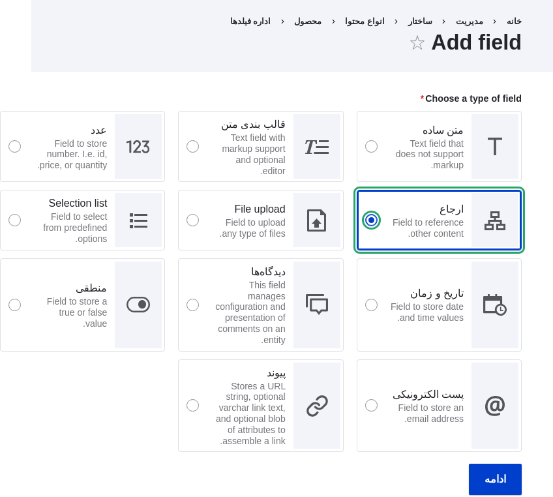
Task: Select the ارجاع radio button
Action: tap(371, 220)
